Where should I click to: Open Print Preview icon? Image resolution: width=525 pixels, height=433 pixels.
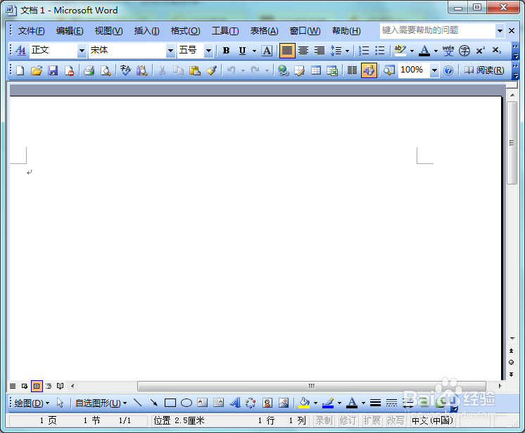tap(106, 70)
